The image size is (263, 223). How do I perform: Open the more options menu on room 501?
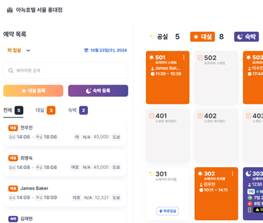coord(184,58)
